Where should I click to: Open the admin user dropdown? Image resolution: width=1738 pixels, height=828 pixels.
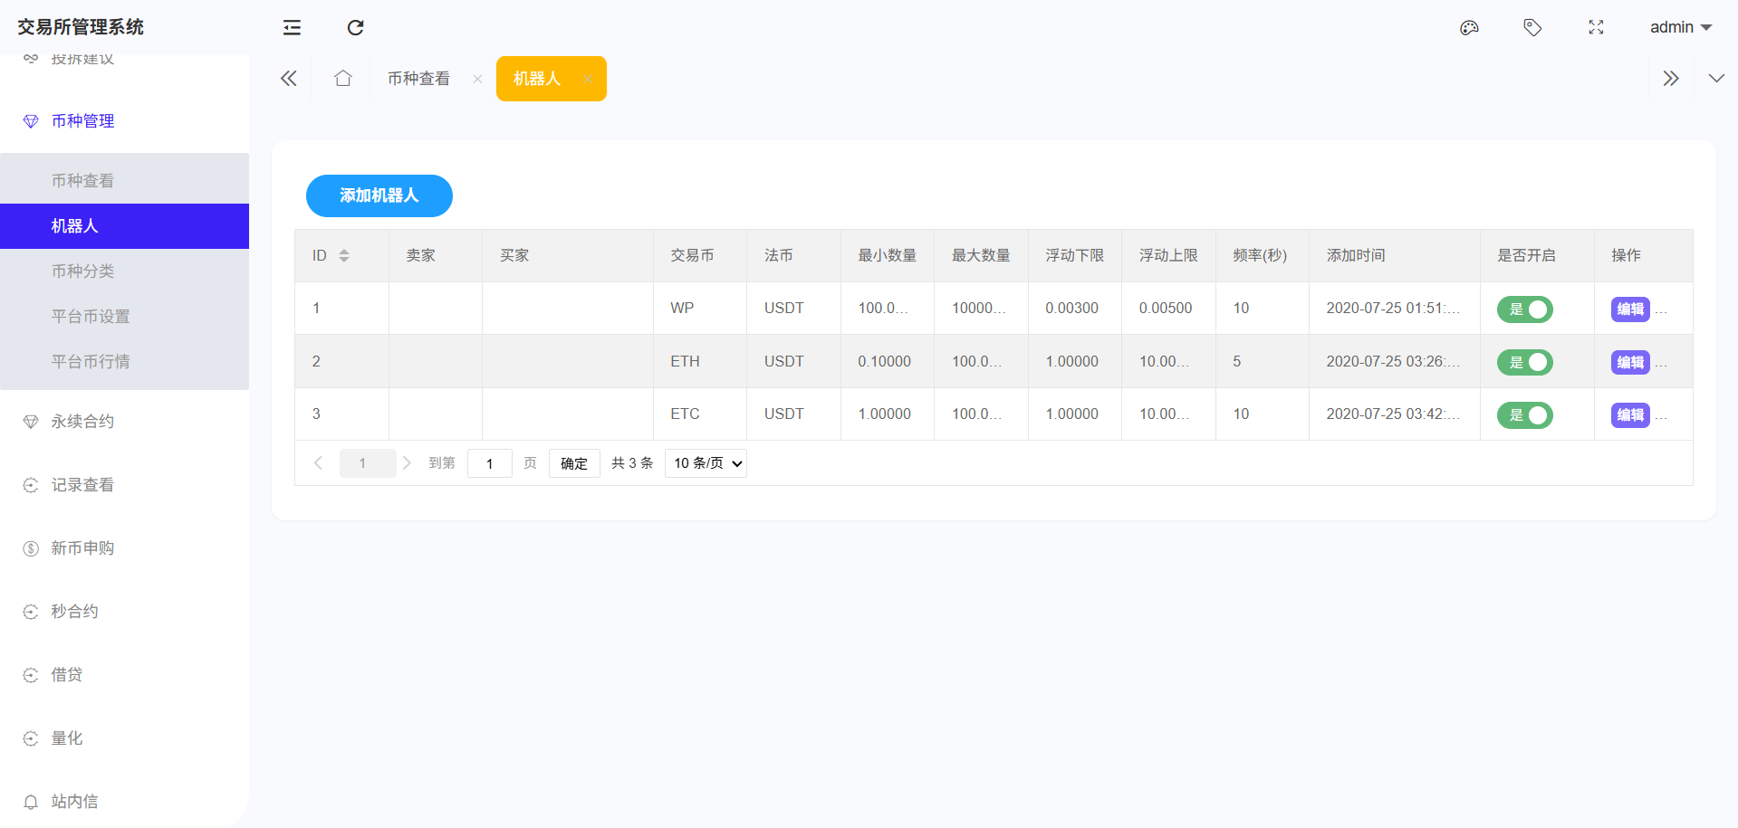[1680, 27]
